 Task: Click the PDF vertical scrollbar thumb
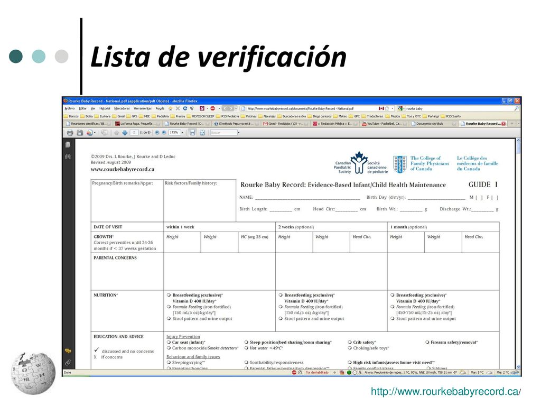pos(518,148)
